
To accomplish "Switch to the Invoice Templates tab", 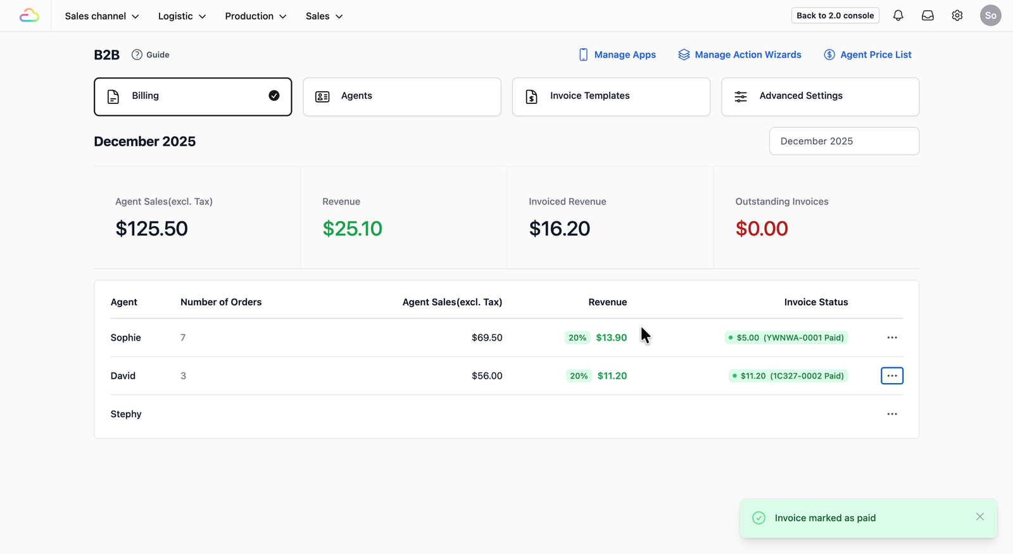I will (x=611, y=97).
